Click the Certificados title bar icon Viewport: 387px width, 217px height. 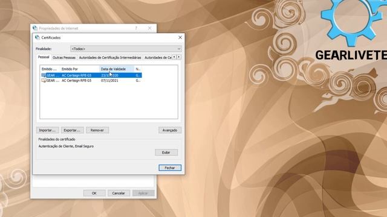click(37, 37)
